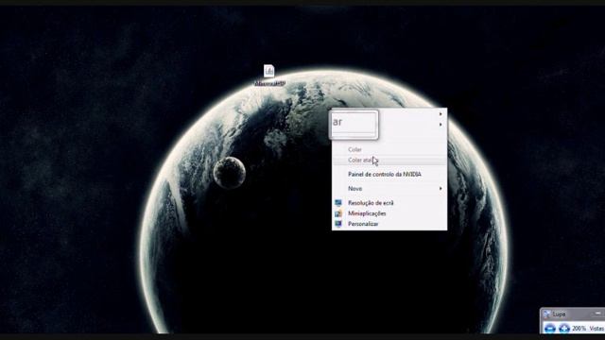Minimize the Lupa magnifier window
605x340 pixels.
pyautogui.click(x=598, y=314)
